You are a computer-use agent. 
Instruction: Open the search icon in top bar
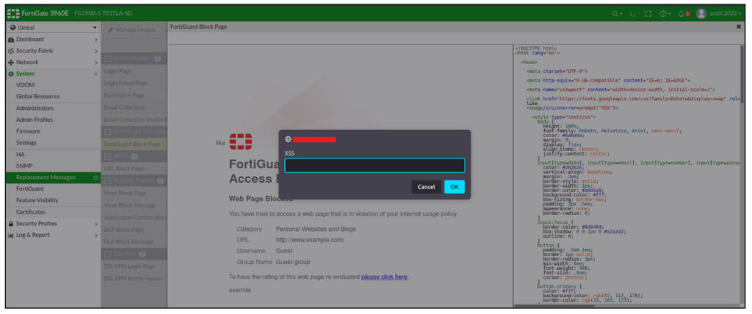[615, 14]
